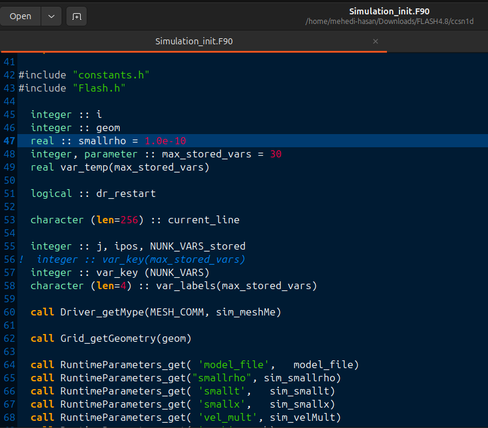Click line number 47 in the gutter
This screenshot has height=428, width=488.
[x=10, y=141]
